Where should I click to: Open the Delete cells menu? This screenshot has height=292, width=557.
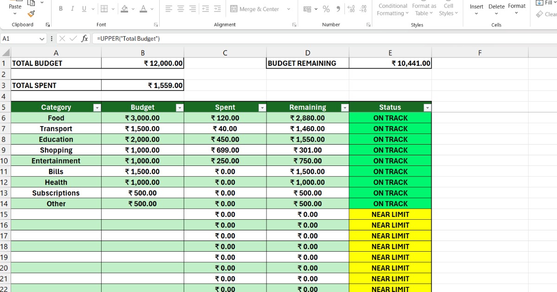pos(496,9)
